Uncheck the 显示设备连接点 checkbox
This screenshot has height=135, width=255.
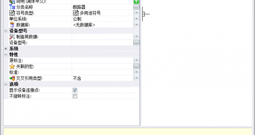[75, 90]
